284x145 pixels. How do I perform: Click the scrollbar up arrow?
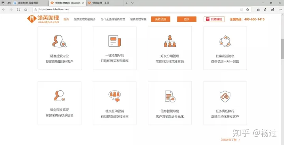pos(282,15)
